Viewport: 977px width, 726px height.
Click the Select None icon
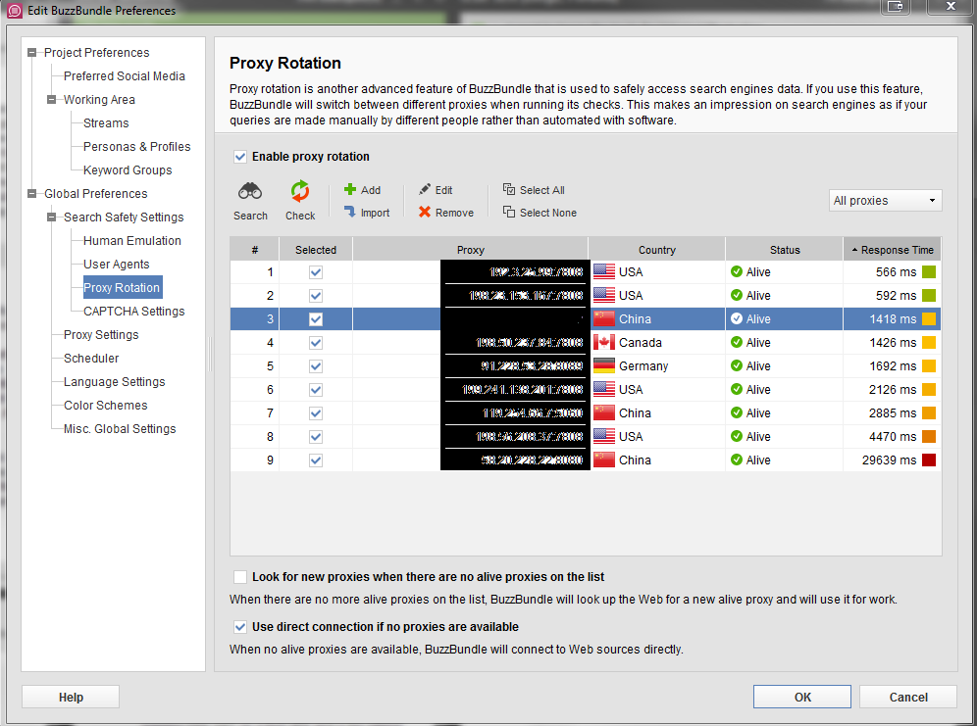point(509,213)
